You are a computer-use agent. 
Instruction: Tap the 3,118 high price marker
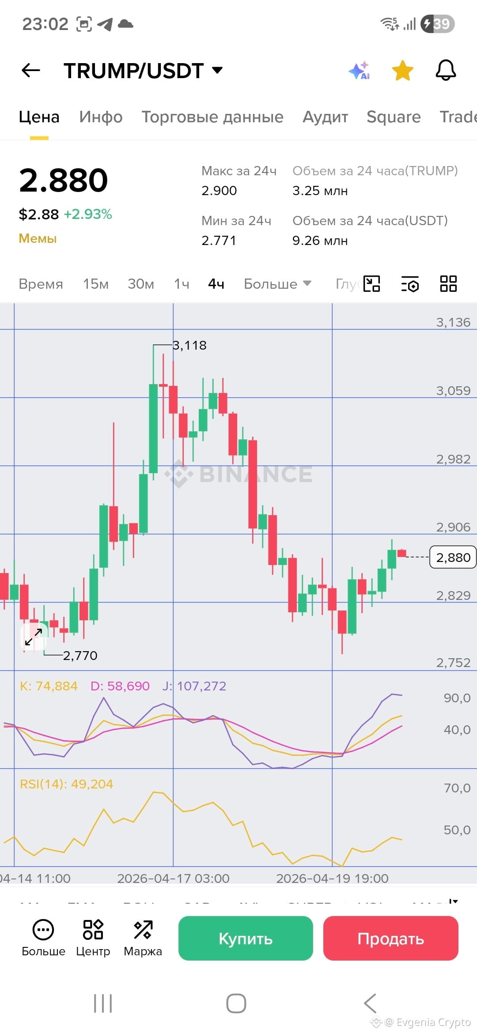coord(189,345)
